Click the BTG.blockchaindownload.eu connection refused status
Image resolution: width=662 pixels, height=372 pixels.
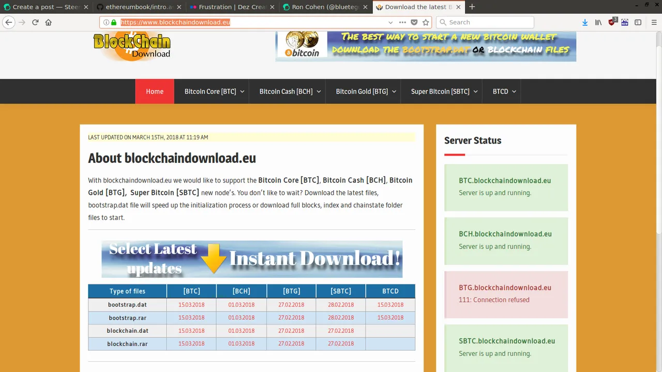coord(506,295)
